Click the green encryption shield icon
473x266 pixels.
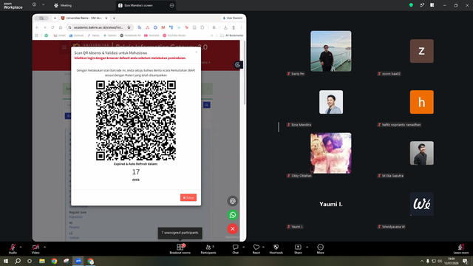click(x=411, y=5)
